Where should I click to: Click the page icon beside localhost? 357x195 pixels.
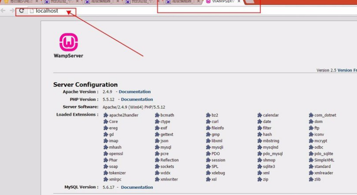pos(32,11)
